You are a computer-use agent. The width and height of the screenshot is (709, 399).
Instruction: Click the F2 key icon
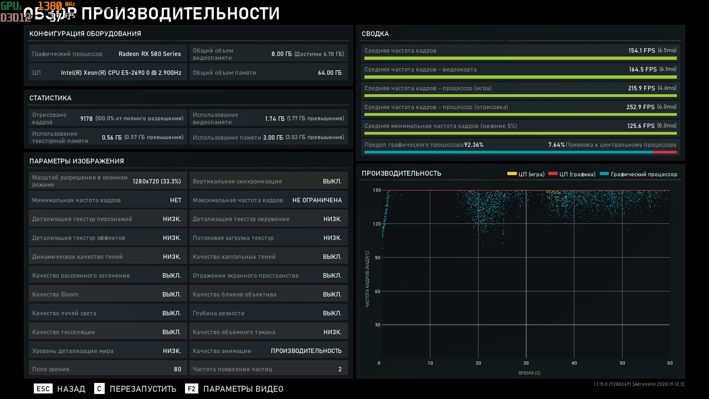[192, 389]
